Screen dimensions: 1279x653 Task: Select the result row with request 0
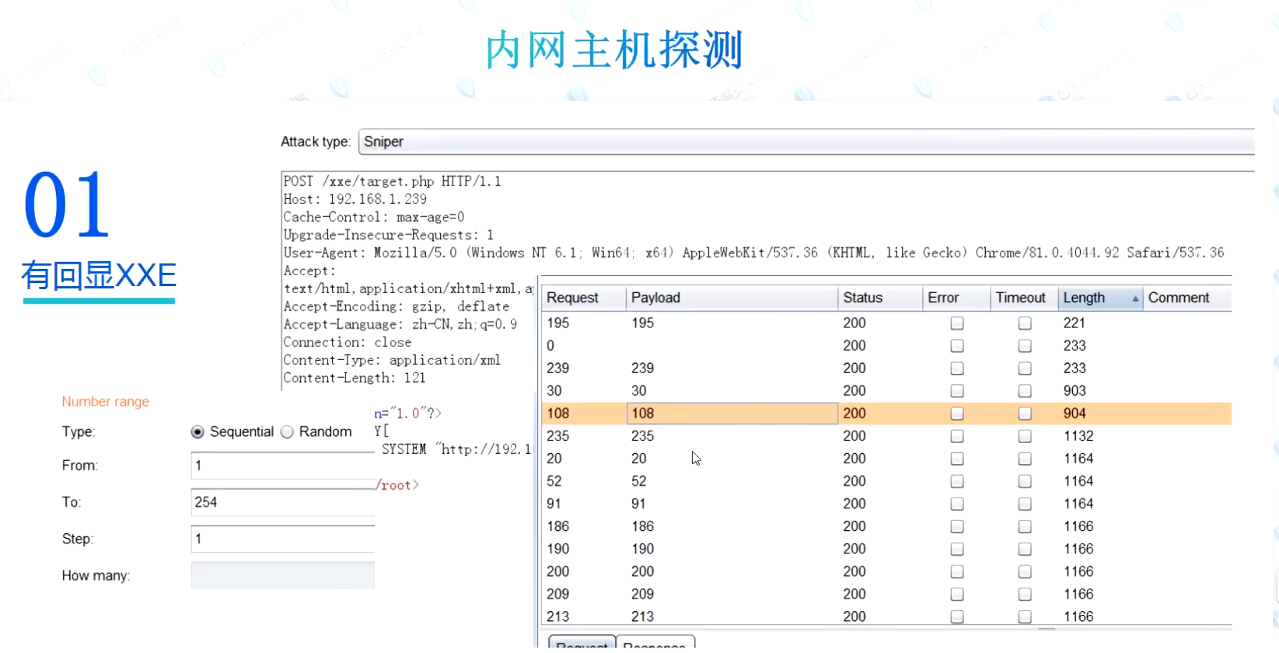point(886,345)
